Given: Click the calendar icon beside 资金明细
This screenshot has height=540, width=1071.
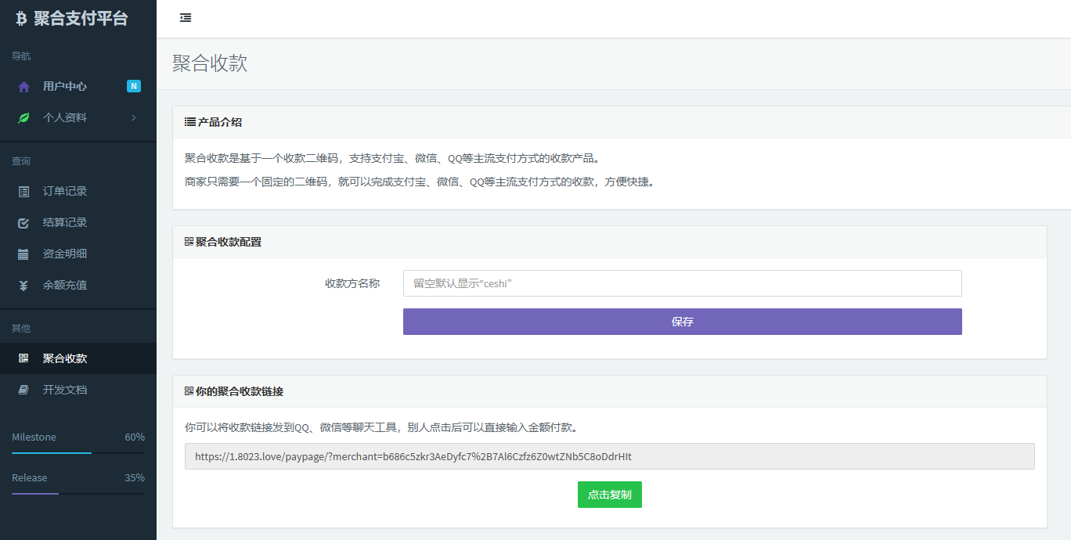Looking at the screenshot, I should pos(23,254).
